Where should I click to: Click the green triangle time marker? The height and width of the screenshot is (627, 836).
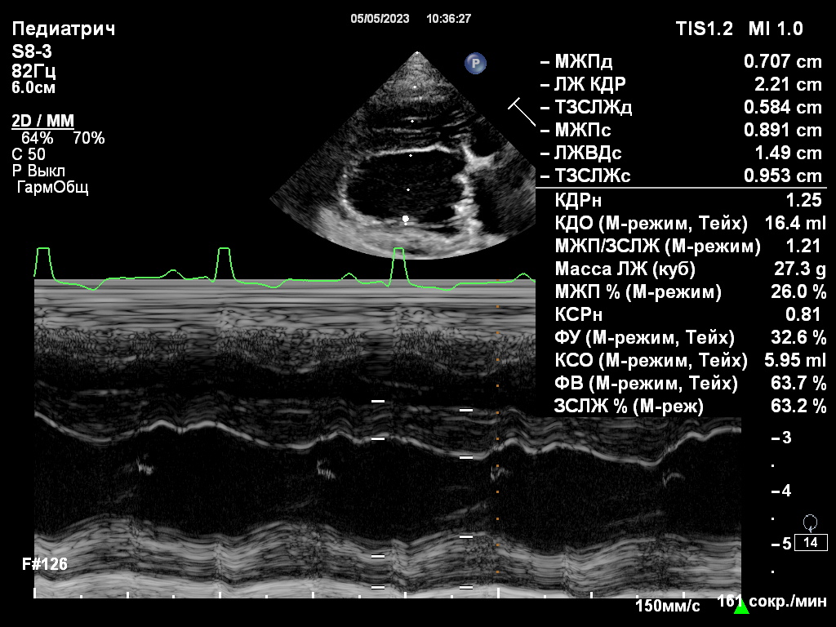tap(741, 606)
